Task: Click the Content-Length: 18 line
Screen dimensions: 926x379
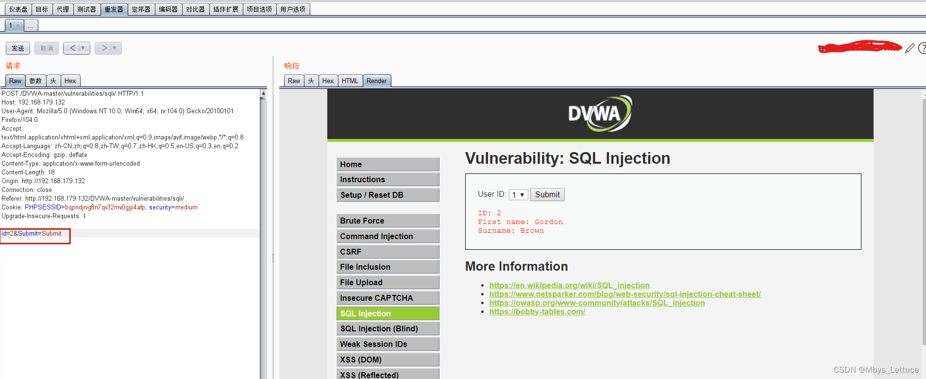Action: 28,172
